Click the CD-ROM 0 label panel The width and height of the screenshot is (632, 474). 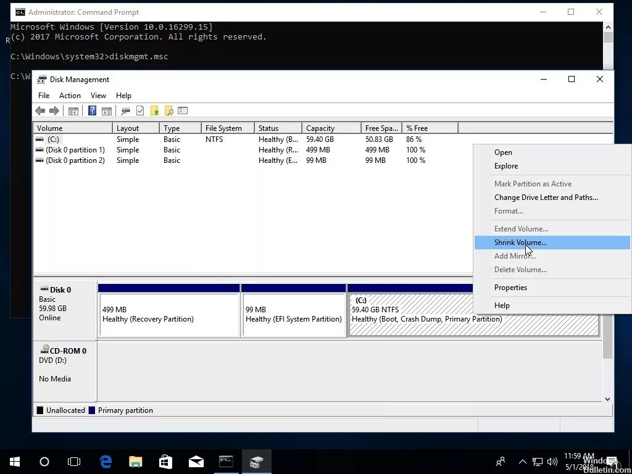[x=65, y=371]
